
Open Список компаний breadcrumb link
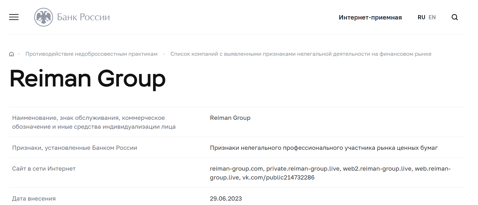[301, 54]
